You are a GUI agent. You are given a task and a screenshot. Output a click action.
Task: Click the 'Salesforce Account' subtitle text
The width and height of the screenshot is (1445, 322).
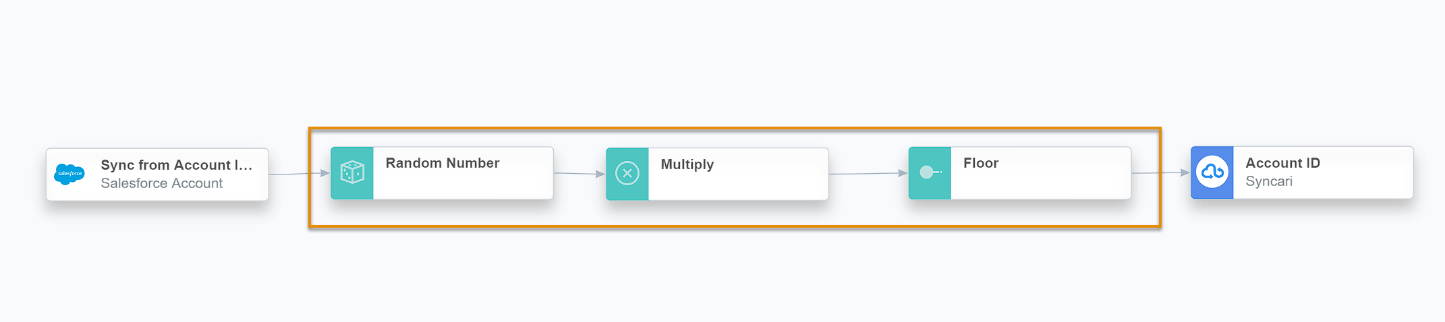click(161, 183)
